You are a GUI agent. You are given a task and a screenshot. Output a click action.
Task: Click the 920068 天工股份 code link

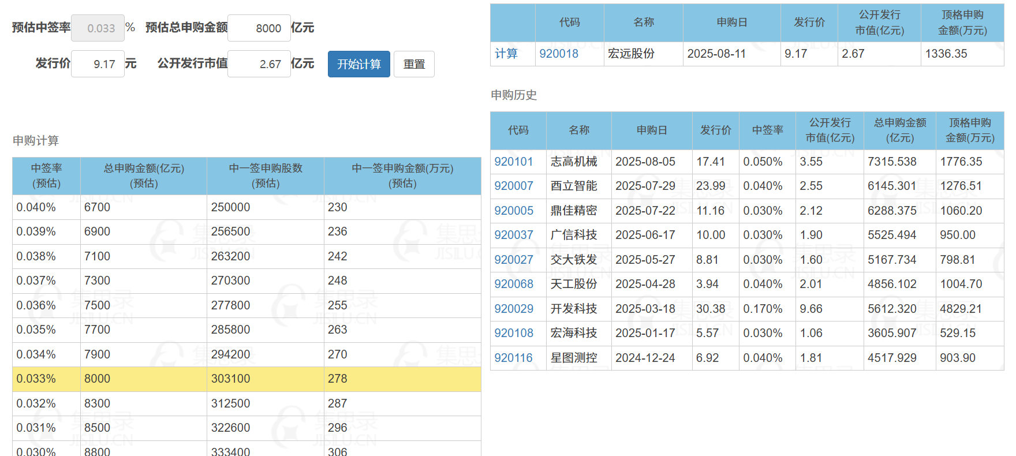click(x=513, y=284)
